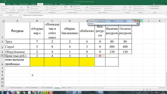Click Последние источники in the ribbon
This screenshot has height=94, width=167.
click(37, 10)
